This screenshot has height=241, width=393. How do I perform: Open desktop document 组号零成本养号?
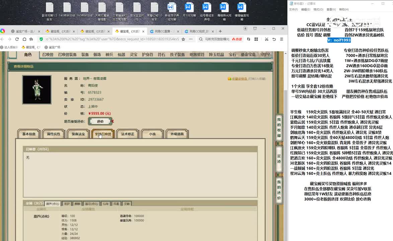207,11
